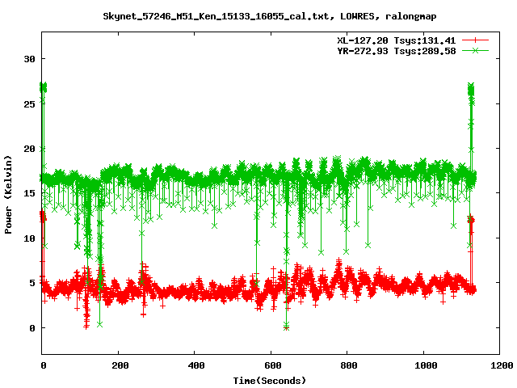
Task: Click the 10 label on the power axis
Action: (29, 238)
